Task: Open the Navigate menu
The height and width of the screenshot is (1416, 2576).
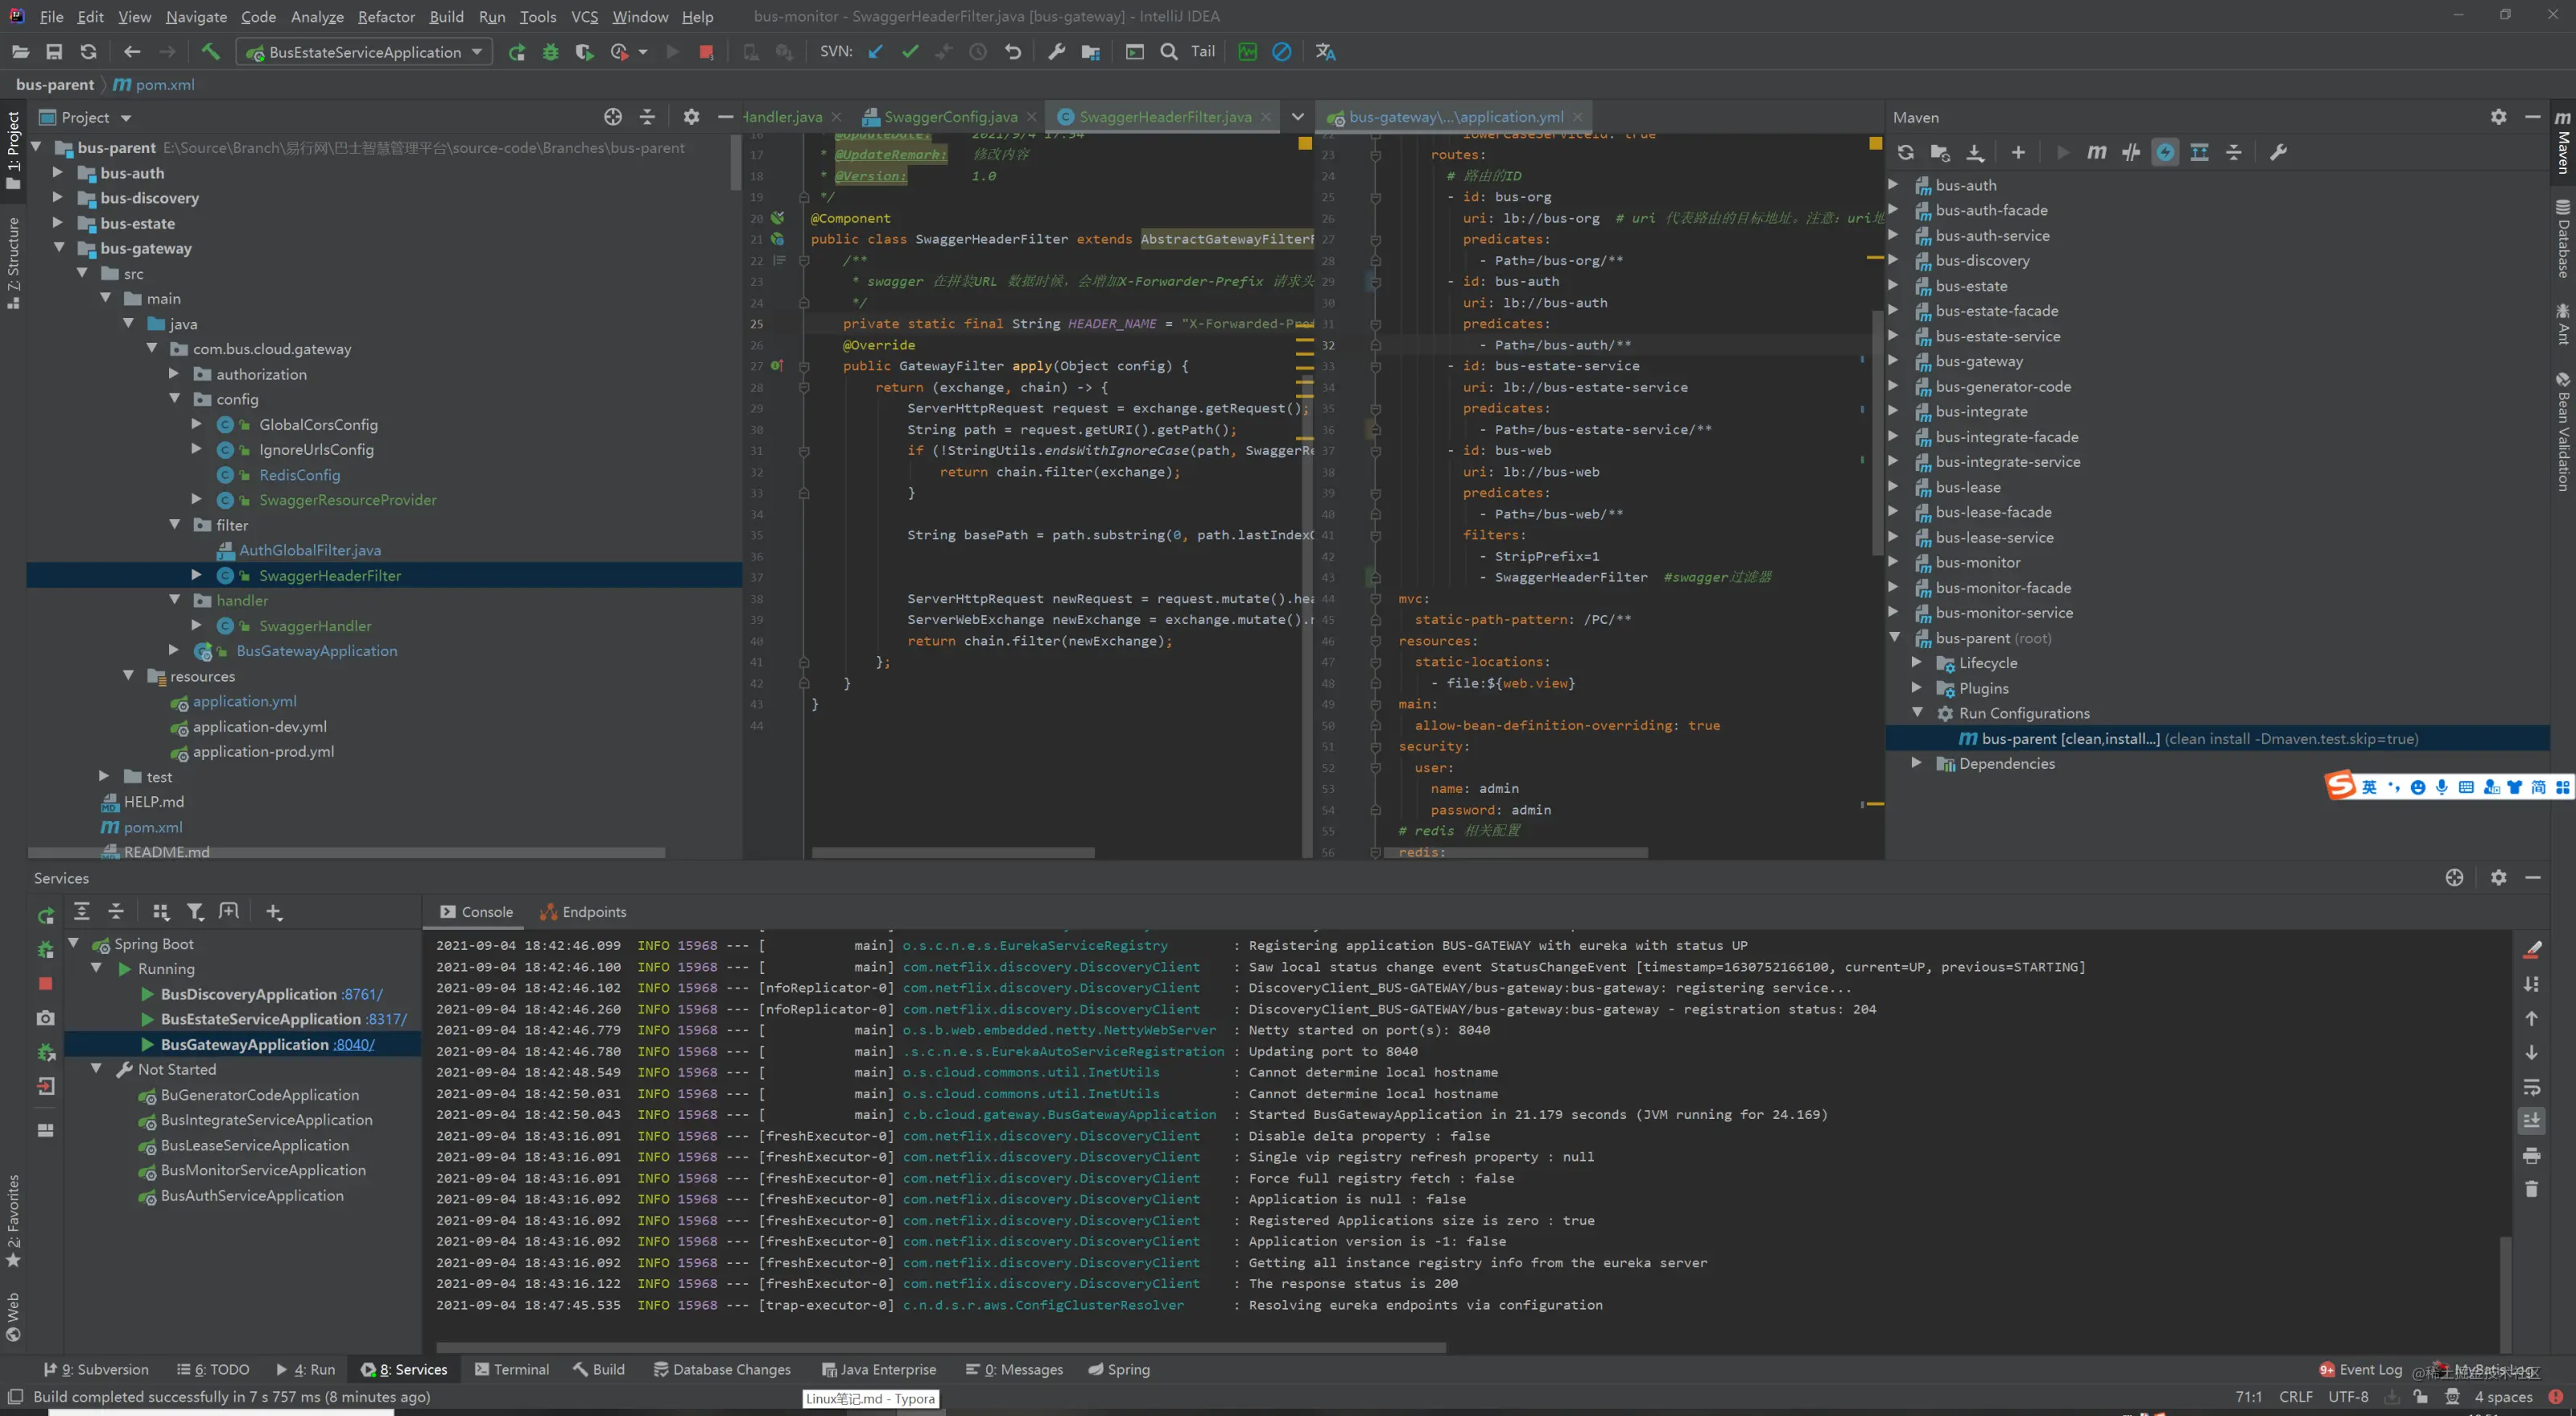Action: (196, 17)
